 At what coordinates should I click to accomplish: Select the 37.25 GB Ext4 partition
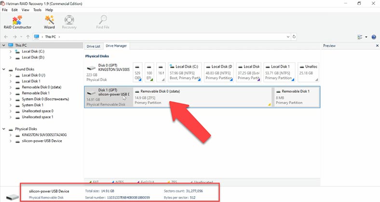249,72
